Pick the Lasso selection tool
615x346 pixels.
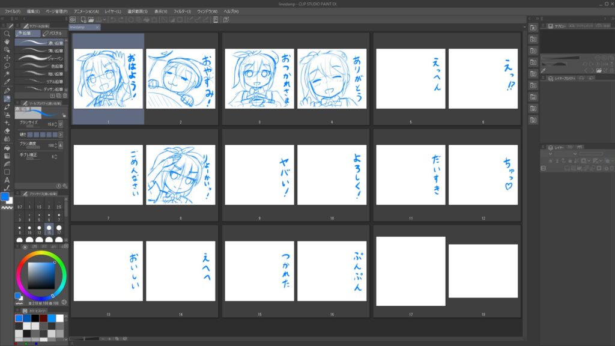click(7, 66)
